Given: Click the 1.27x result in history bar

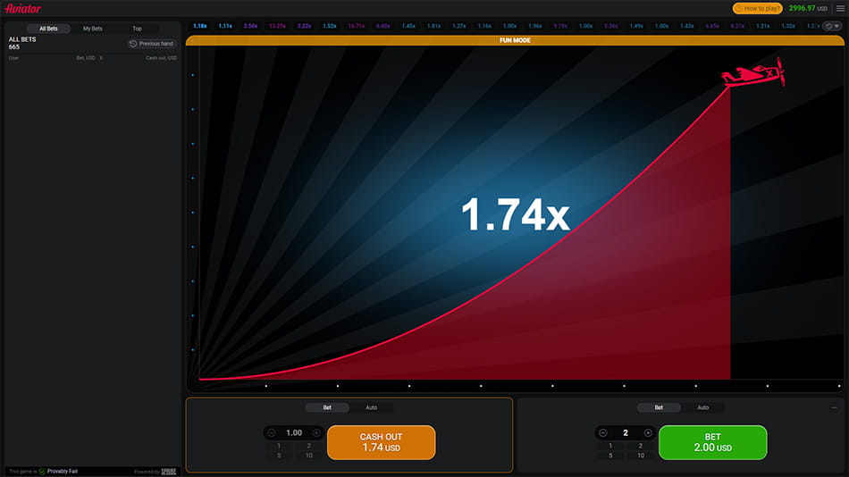Looking at the screenshot, I should pyautogui.click(x=459, y=26).
